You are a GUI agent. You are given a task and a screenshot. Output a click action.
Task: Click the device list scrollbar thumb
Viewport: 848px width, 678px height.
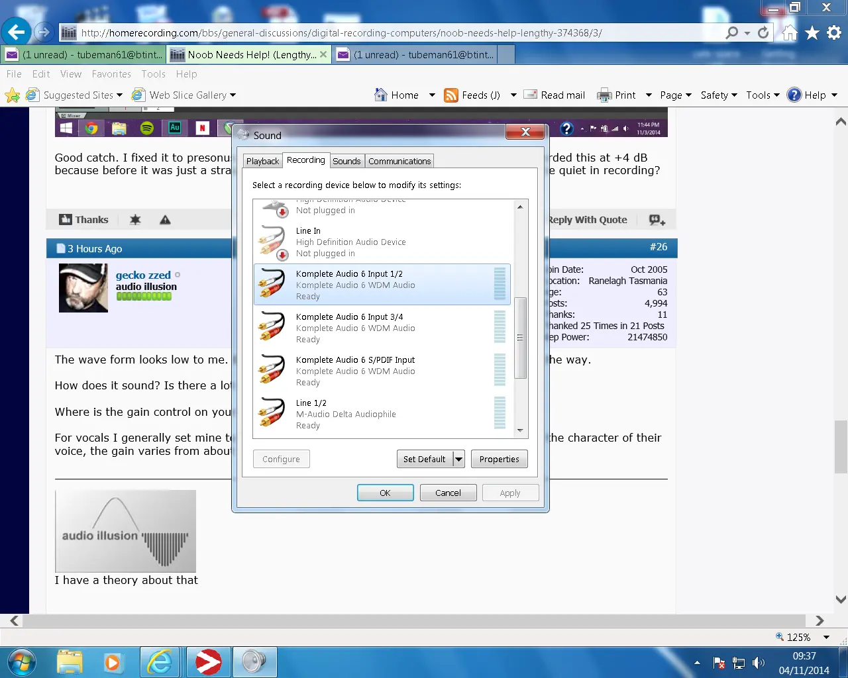(520, 338)
